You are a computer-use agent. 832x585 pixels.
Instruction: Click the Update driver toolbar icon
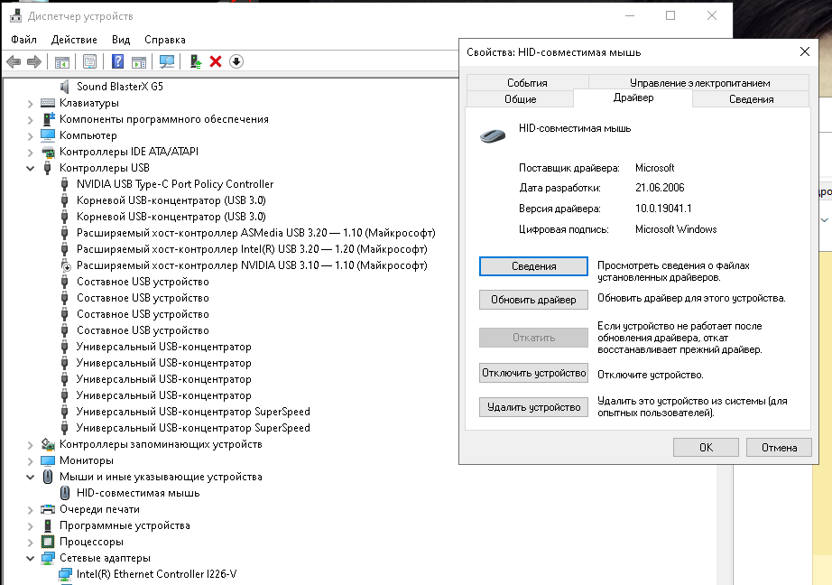[x=196, y=61]
